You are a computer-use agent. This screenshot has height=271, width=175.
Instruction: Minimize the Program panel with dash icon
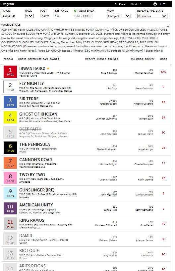pos(164,4)
